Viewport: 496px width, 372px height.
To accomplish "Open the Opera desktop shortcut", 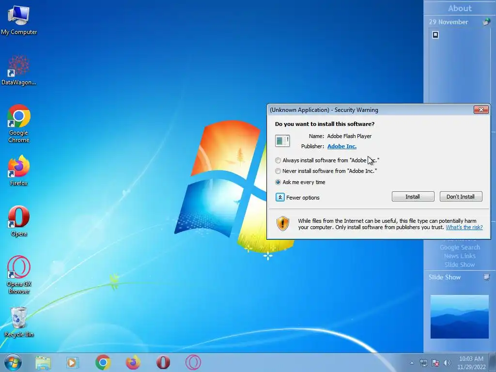I will pyautogui.click(x=19, y=221).
